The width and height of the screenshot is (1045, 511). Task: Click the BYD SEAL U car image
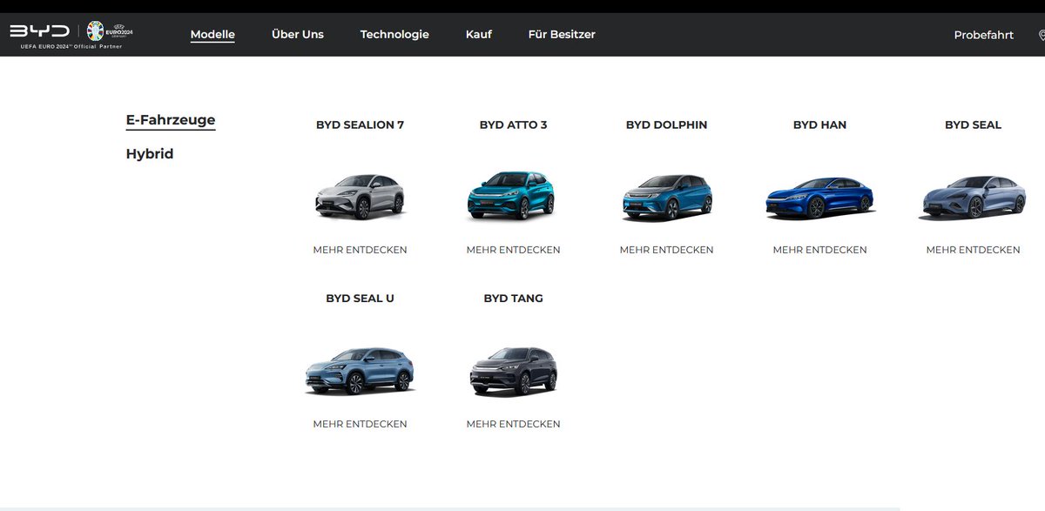[360, 372]
